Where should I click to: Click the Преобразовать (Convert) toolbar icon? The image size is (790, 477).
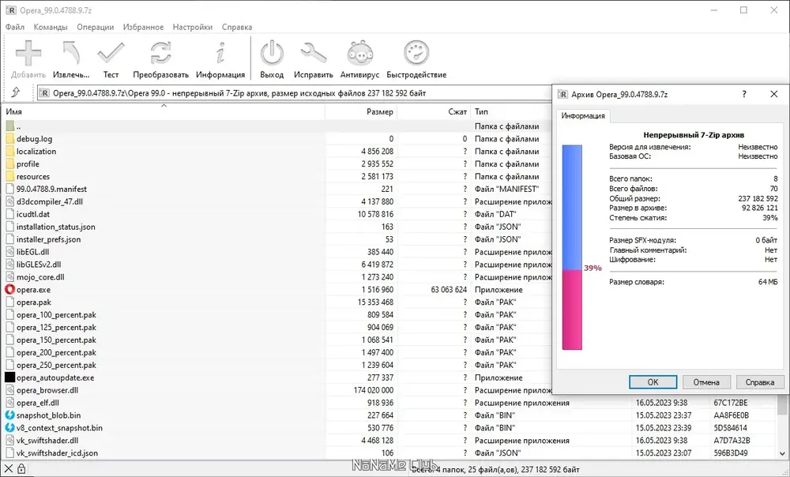pyautogui.click(x=160, y=53)
